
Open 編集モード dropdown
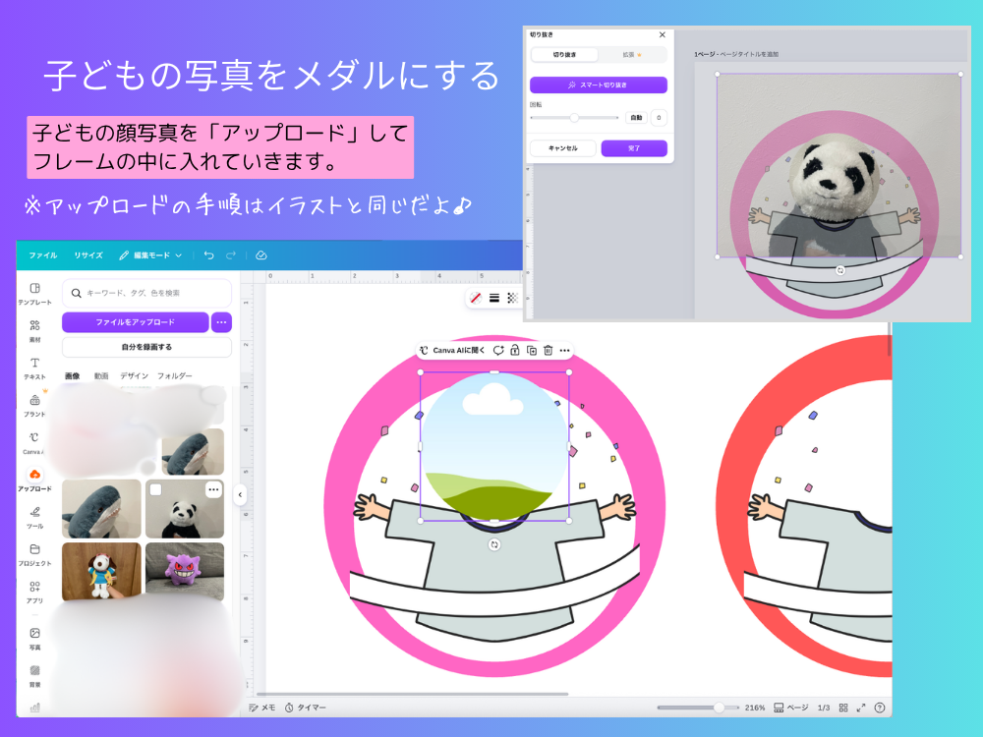pos(150,255)
